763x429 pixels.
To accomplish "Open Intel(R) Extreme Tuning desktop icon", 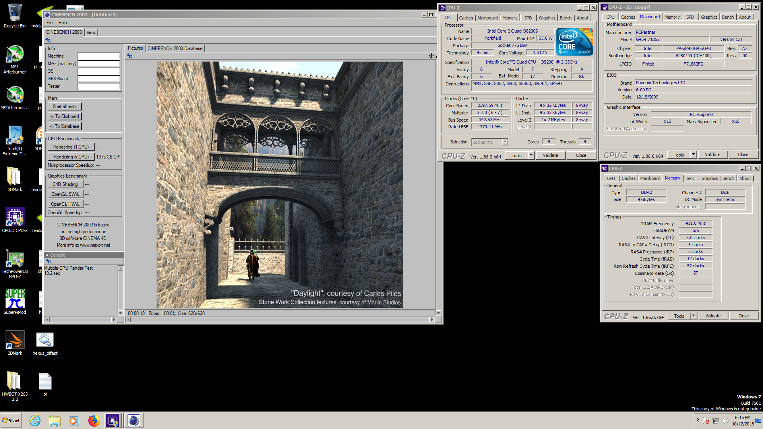I will pyautogui.click(x=15, y=141).
